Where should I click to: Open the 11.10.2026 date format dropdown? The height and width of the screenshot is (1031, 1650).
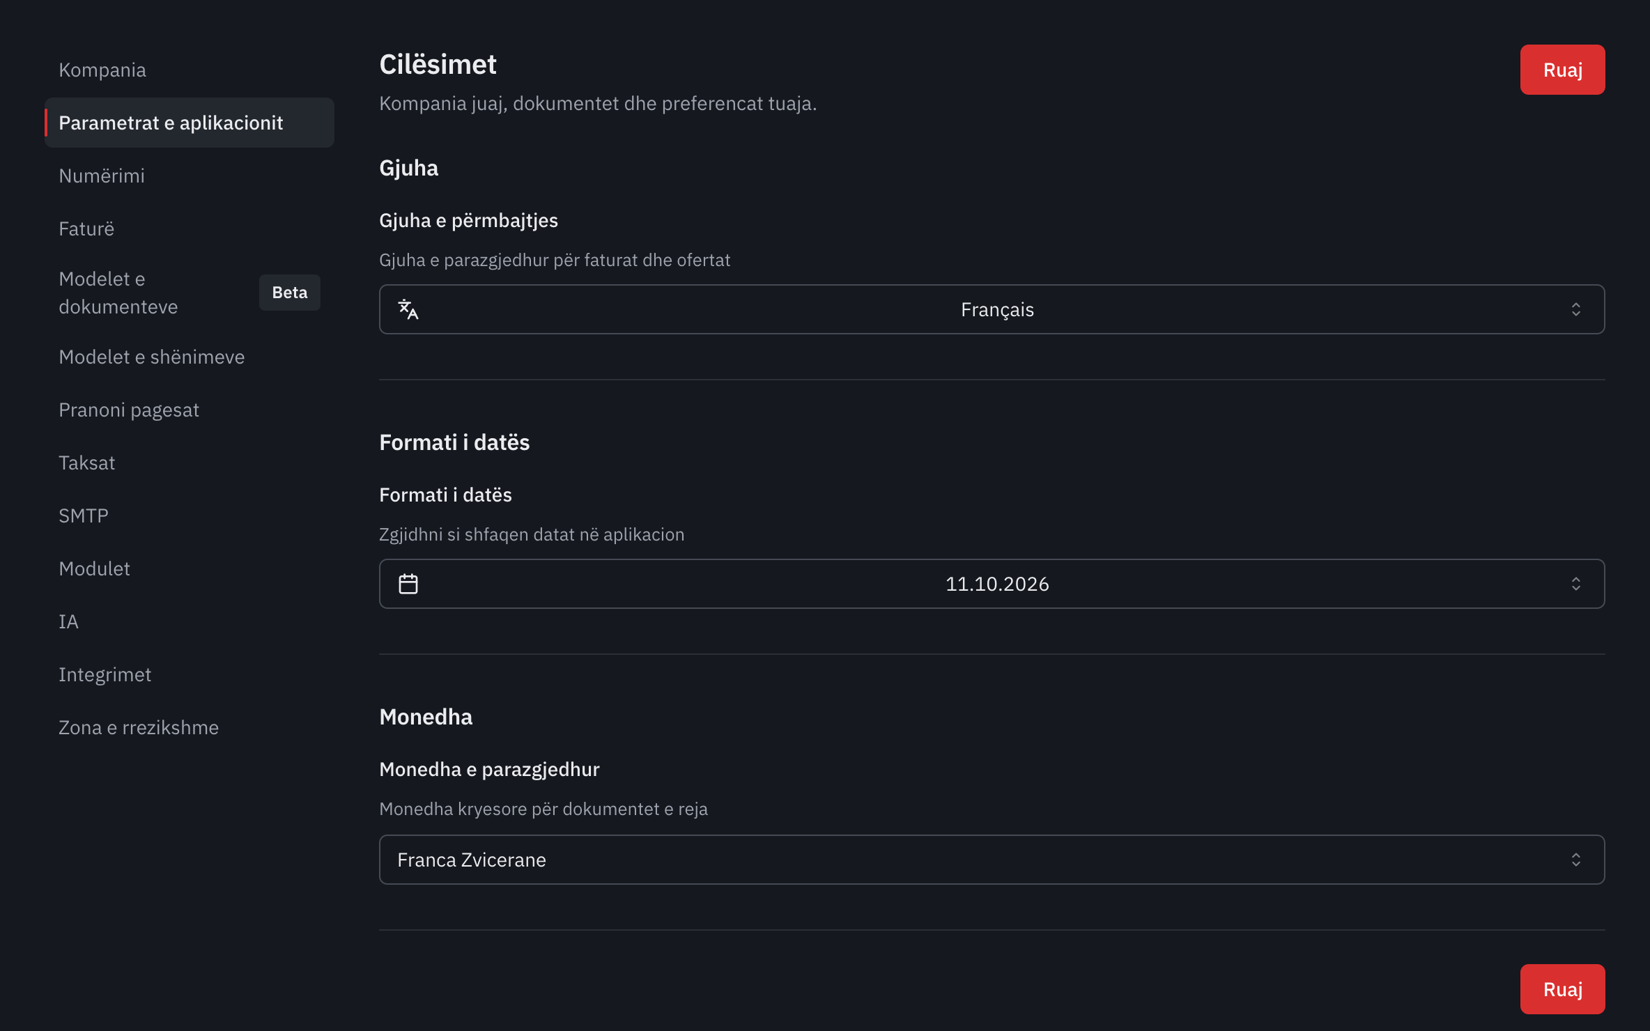click(x=992, y=584)
